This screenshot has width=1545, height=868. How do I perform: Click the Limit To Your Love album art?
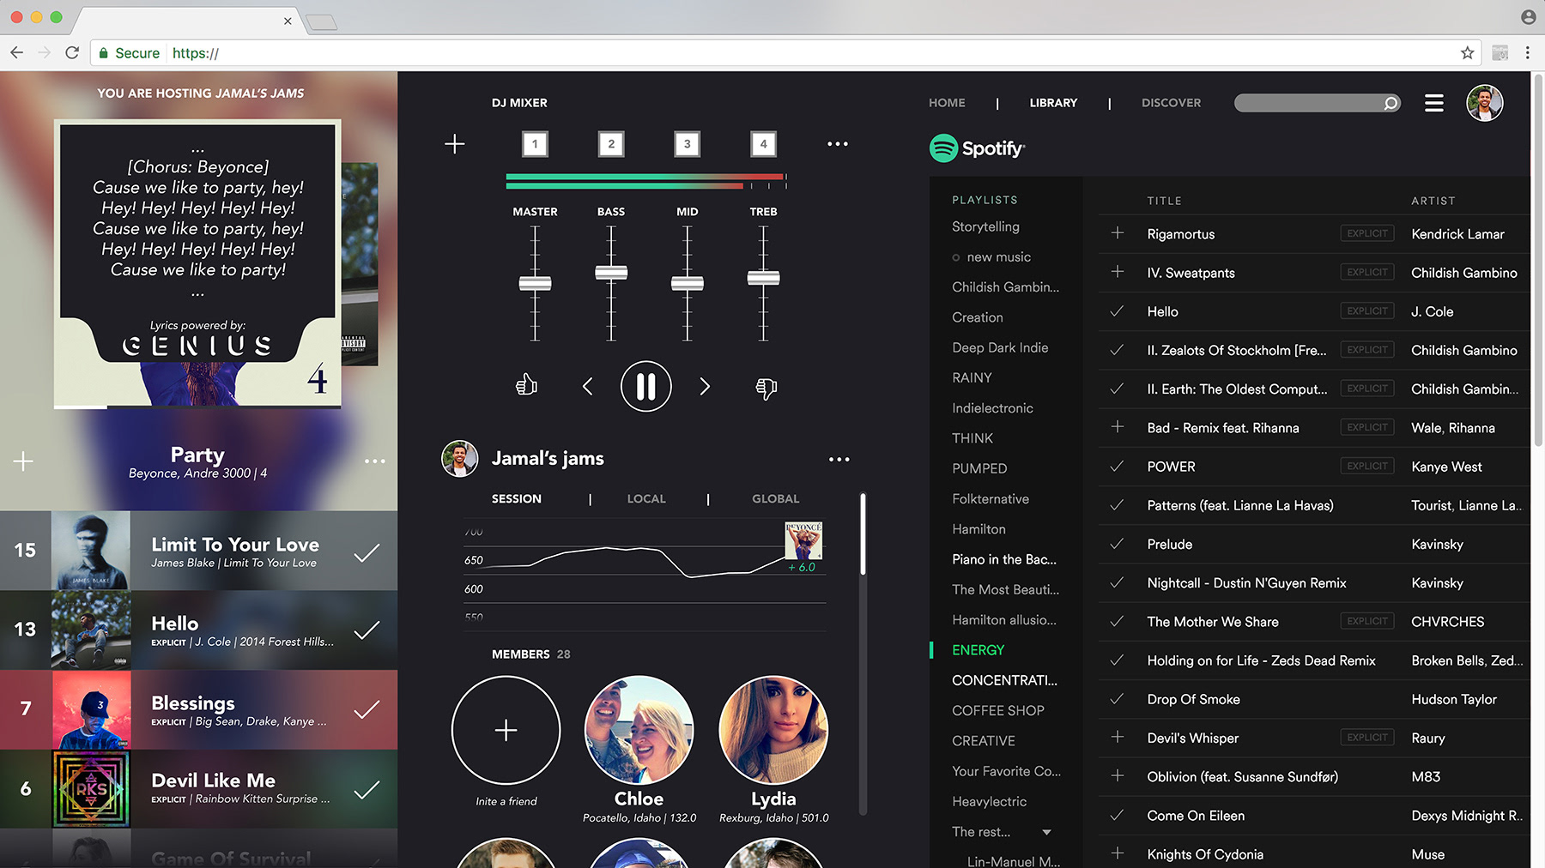pos(91,551)
